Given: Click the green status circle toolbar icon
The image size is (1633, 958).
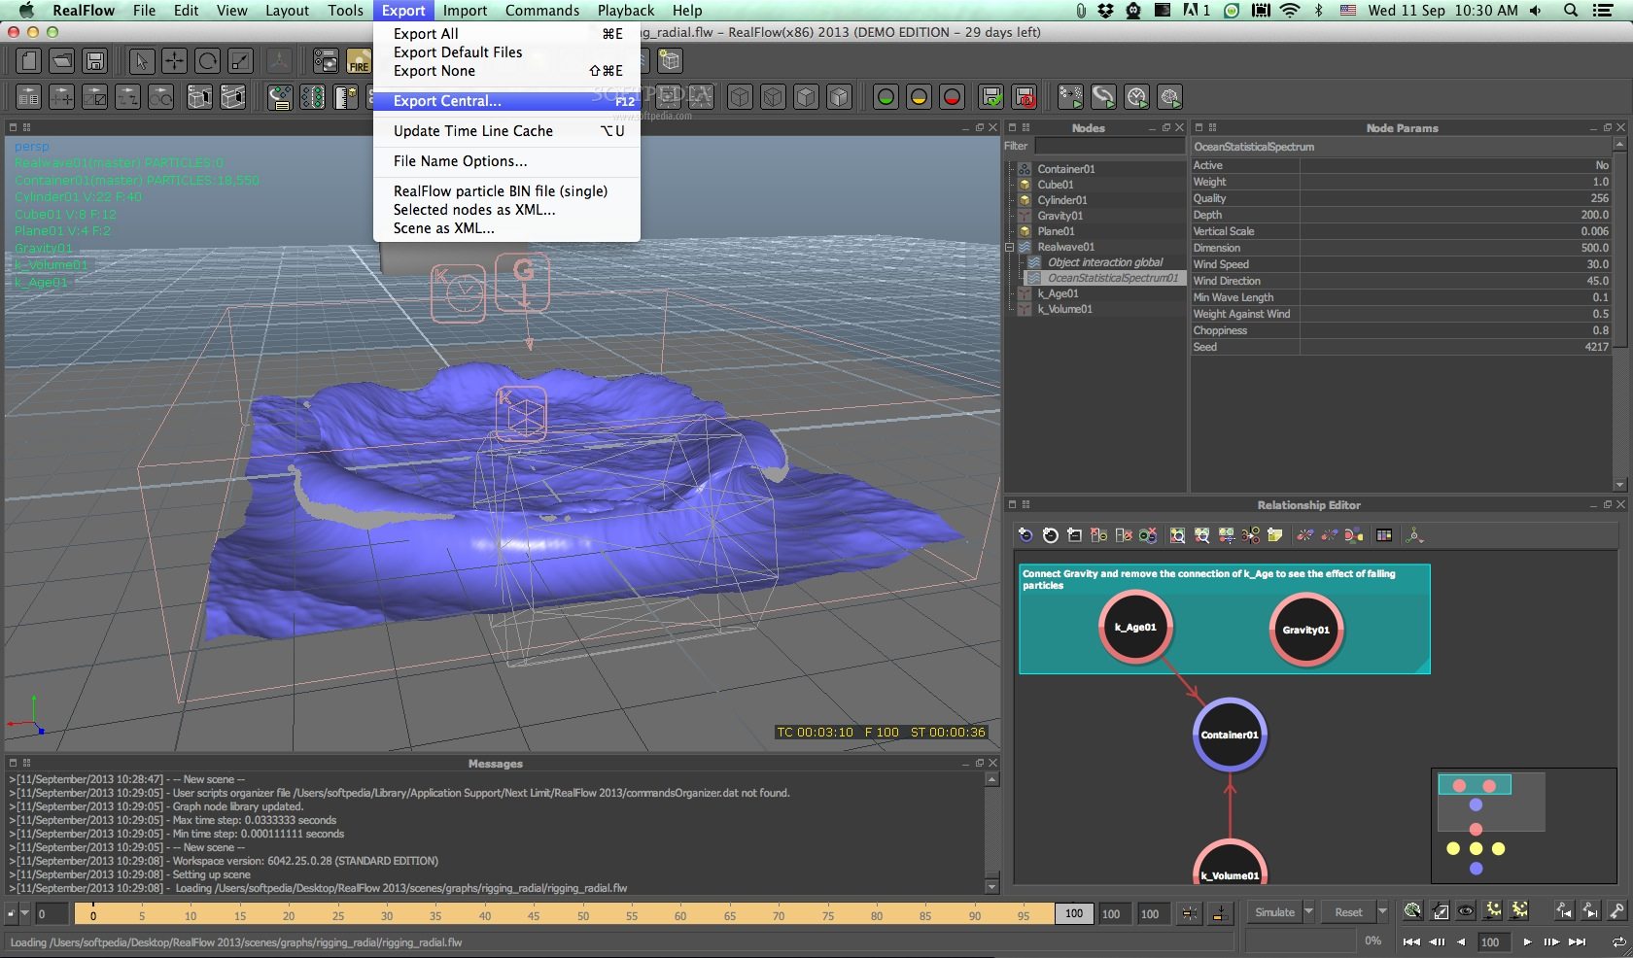Looking at the screenshot, I should pos(886,97).
